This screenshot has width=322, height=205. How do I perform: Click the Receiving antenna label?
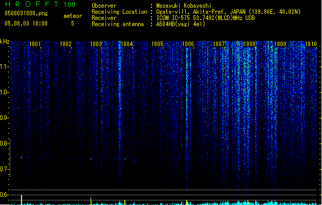pyautogui.click(x=118, y=24)
